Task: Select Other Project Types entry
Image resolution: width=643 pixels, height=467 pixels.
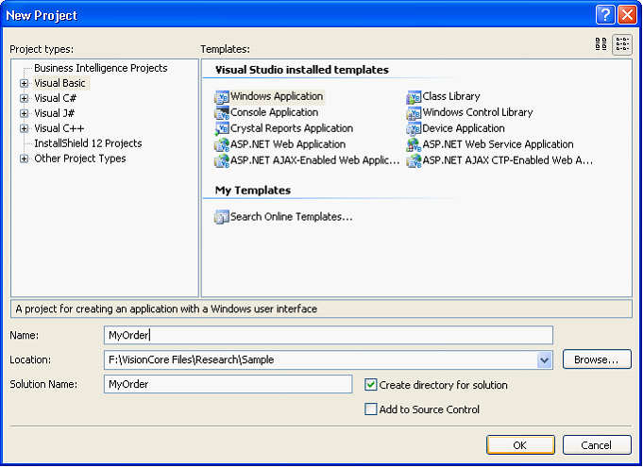Action: 80,158
